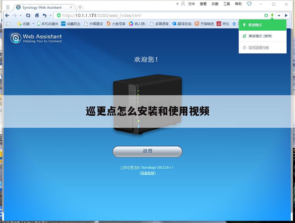This screenshot has height=223, width=295.
Task: Open the 帮助 menu
Action: 238,4
